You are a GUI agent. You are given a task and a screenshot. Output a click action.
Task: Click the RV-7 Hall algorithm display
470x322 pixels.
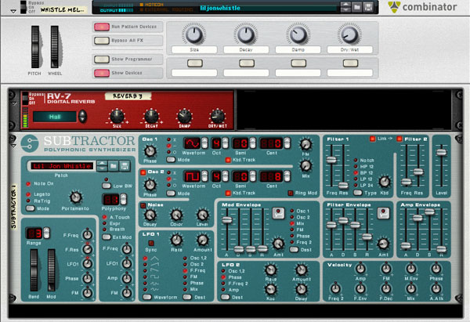55,117
